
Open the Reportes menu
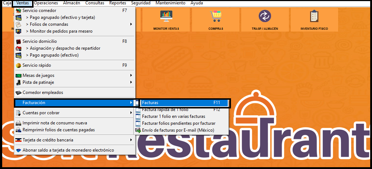point(118,3)
